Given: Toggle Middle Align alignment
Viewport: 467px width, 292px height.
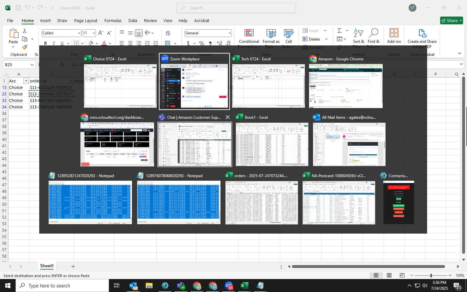Looking at the screenshot, I should tap(130, 33).
